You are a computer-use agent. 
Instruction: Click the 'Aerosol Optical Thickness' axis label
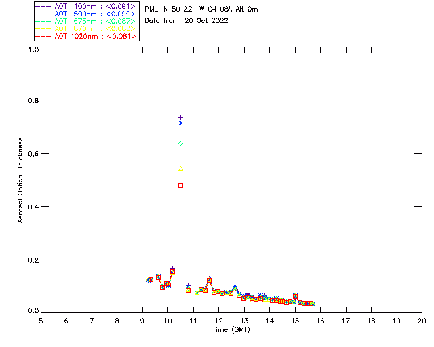[20, 180]
